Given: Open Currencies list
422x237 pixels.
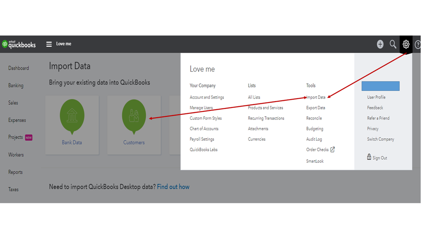Looking at the screenshot, I should coord(256,139).
